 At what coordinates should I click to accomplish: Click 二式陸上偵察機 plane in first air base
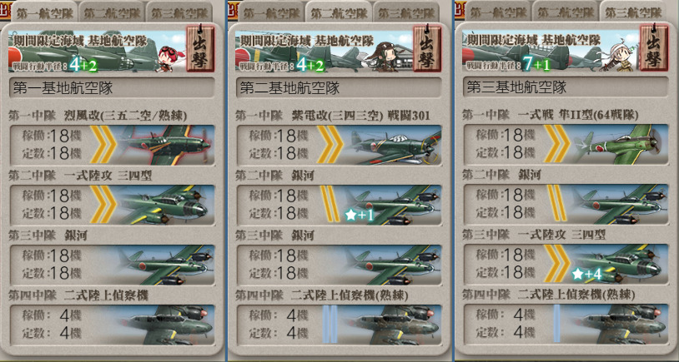click(x=167, y=325)
